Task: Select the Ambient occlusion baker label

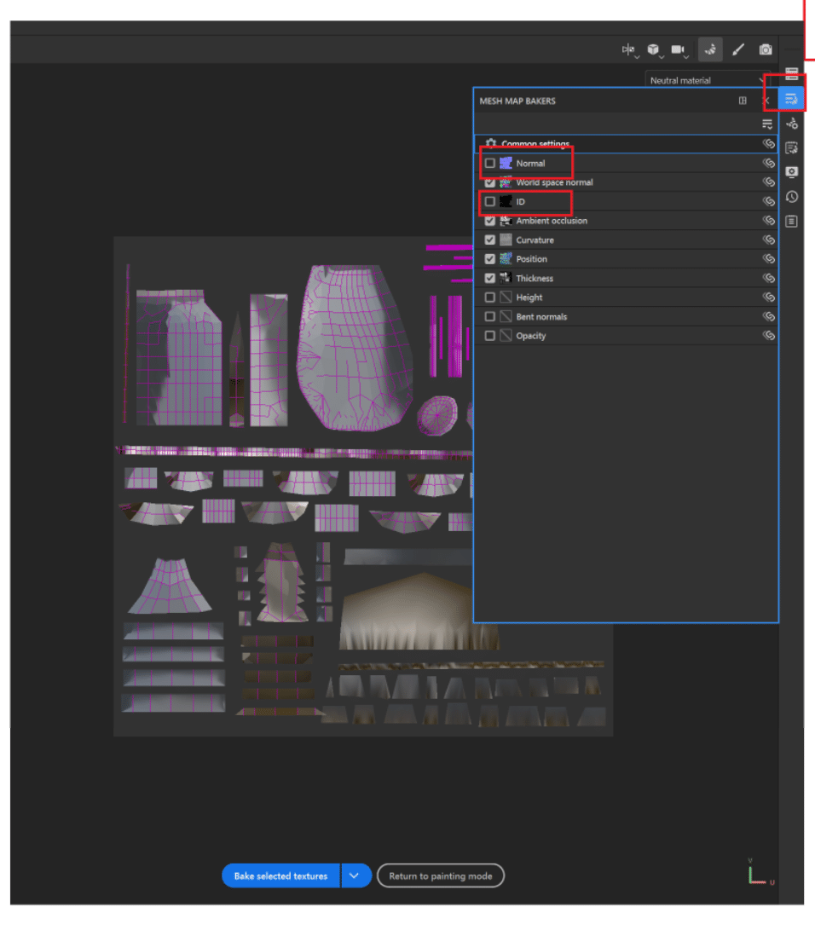Action: coord(552,221)
